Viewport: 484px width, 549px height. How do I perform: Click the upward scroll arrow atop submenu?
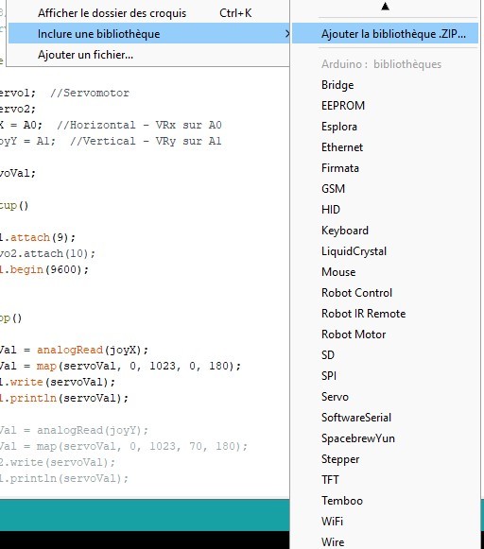[x=385, y=7]
